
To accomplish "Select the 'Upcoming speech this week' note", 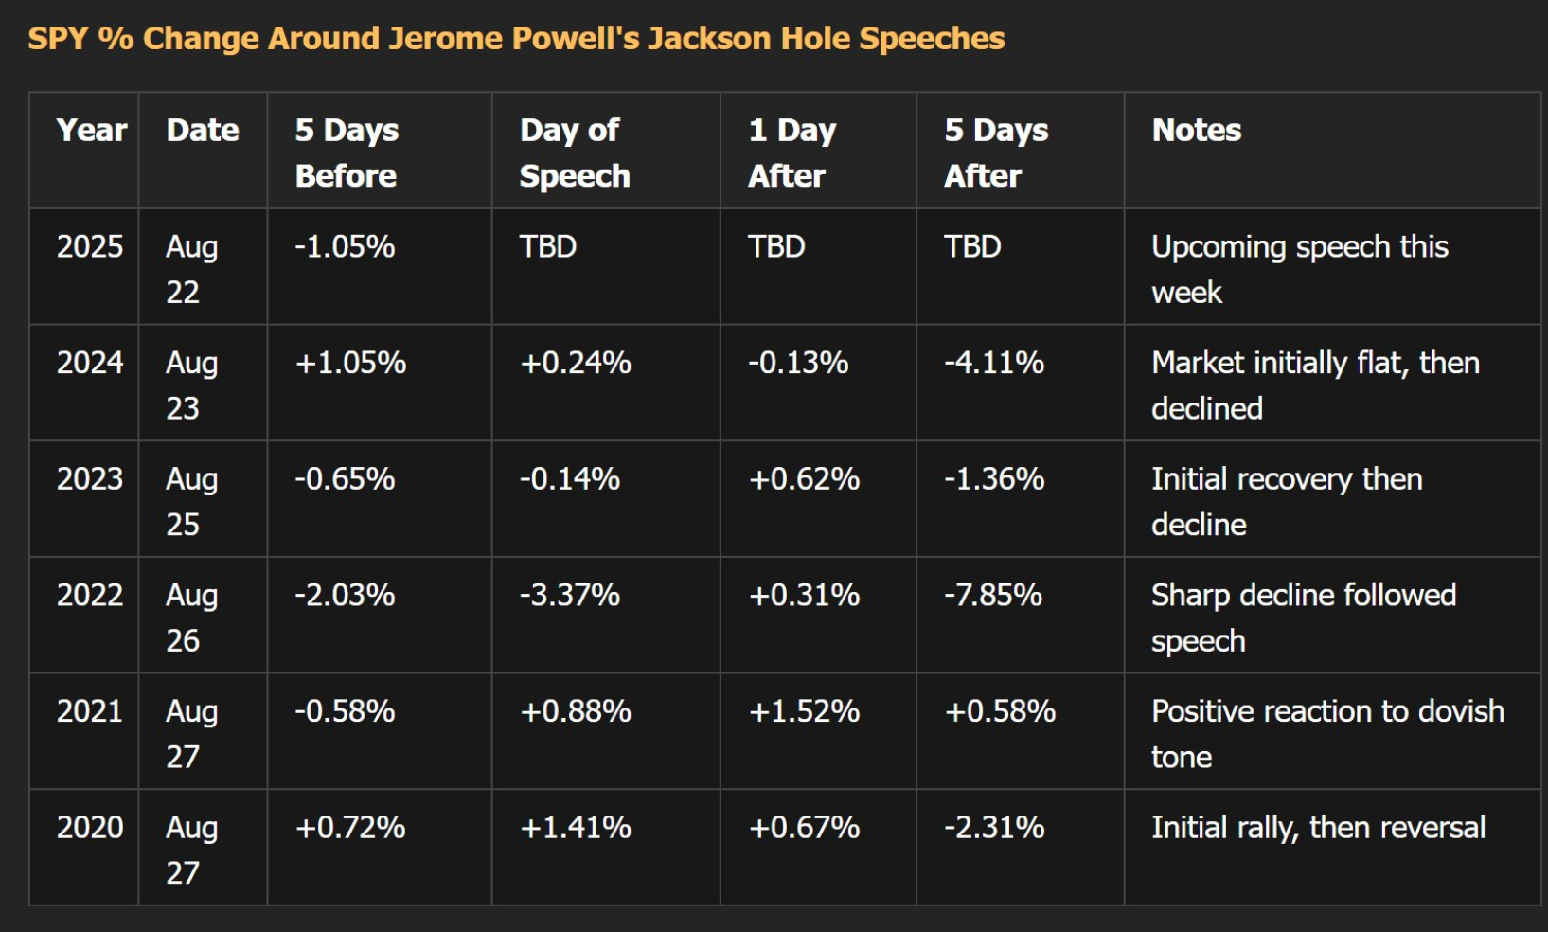I will (x=1300, y=269).
